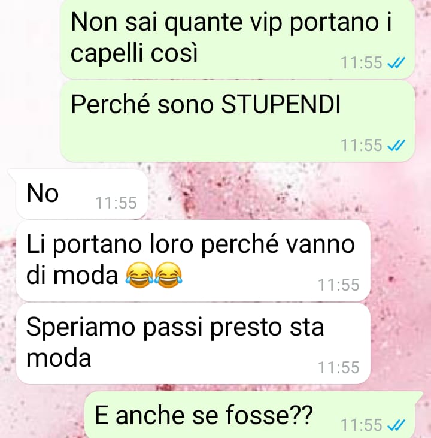Tap the word 'STUPENDI' in the green bubble
The width and height of the screenshot is (431, 438).
pos(281,105)
